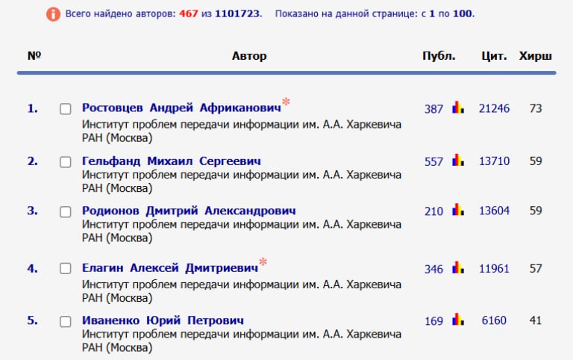This screenshot has height=360, width=573.
Task: Open author profile Иваненко Юрий Петрович
Action: click(x=163, y=320)
